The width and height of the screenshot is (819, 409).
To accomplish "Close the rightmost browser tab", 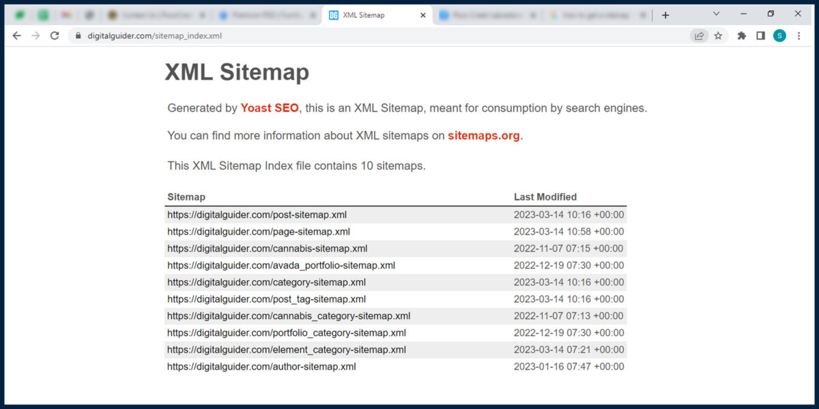I will [642, 14].
